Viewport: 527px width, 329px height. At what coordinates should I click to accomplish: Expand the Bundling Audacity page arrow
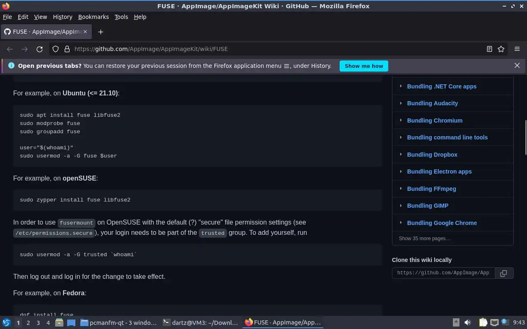401,103
